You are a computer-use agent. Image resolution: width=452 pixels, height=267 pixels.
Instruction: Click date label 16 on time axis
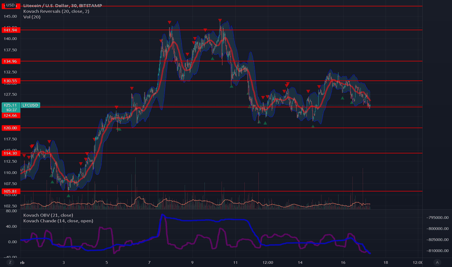[x=343, y=262]
